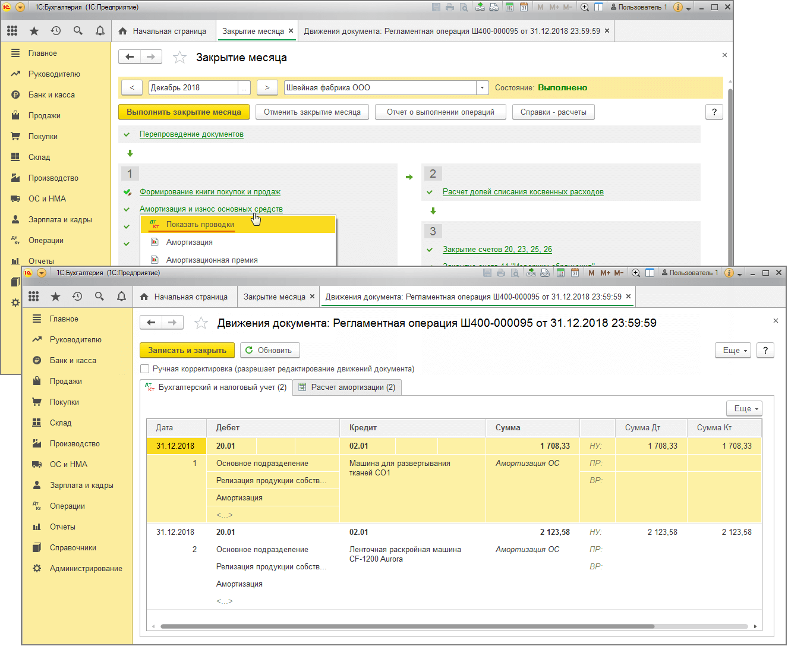
Task: Click Выполнить закрытие месяца button
Action: tap(184, 112)
